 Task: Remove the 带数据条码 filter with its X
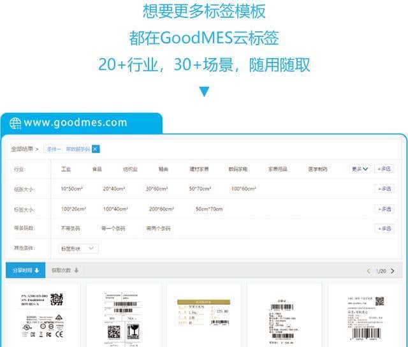click(96, 149)
